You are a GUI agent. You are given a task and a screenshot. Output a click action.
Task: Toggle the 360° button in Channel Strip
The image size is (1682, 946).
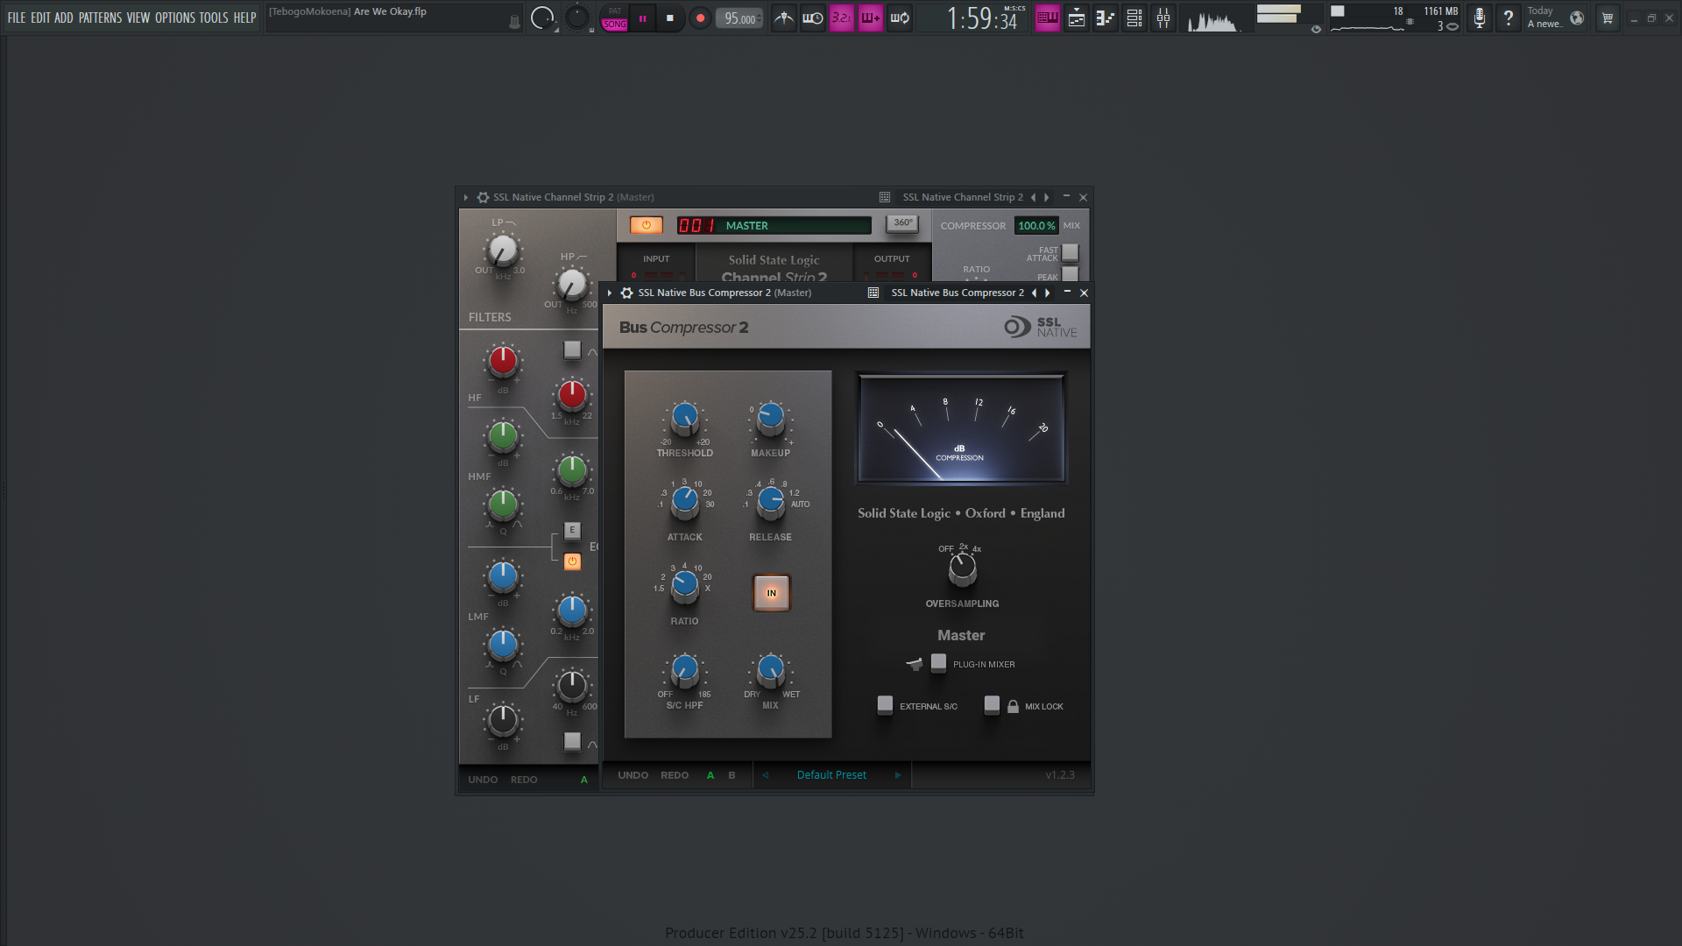tap(902, 223)
